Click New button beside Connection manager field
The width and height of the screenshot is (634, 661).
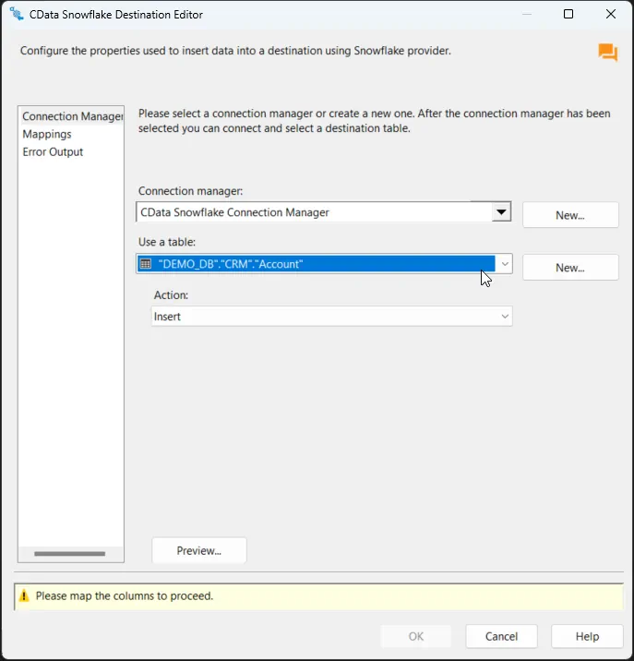pyautogui.click(x=569, y=215)
